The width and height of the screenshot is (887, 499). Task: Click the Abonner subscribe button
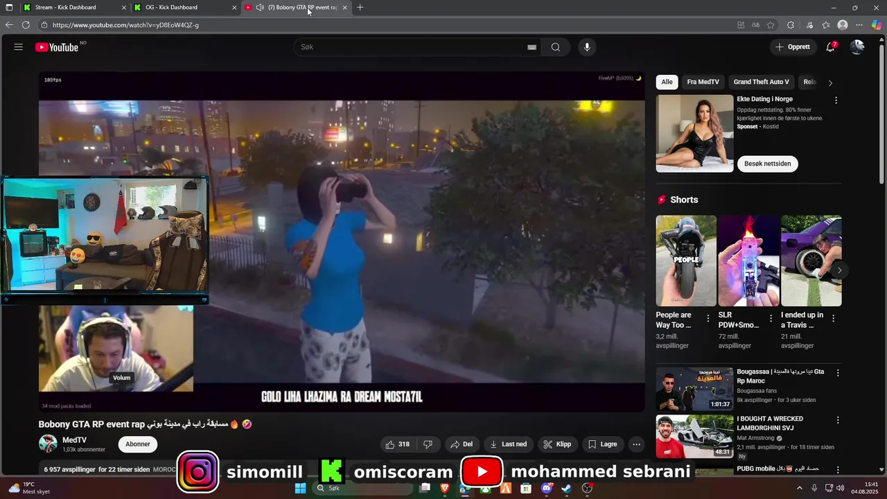click(137, 444)
